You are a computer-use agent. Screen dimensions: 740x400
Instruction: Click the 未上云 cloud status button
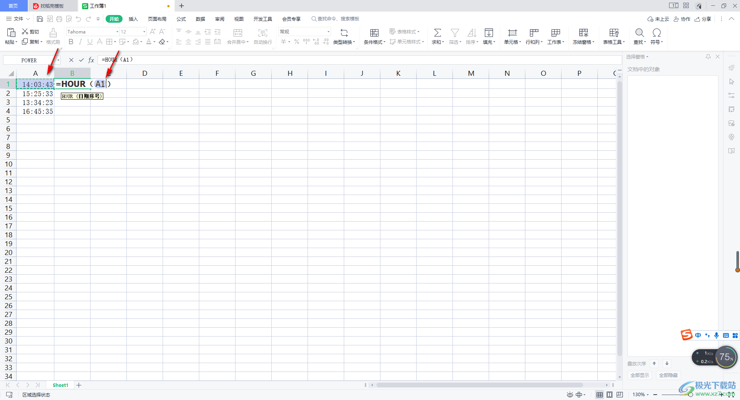pos(658,19)
